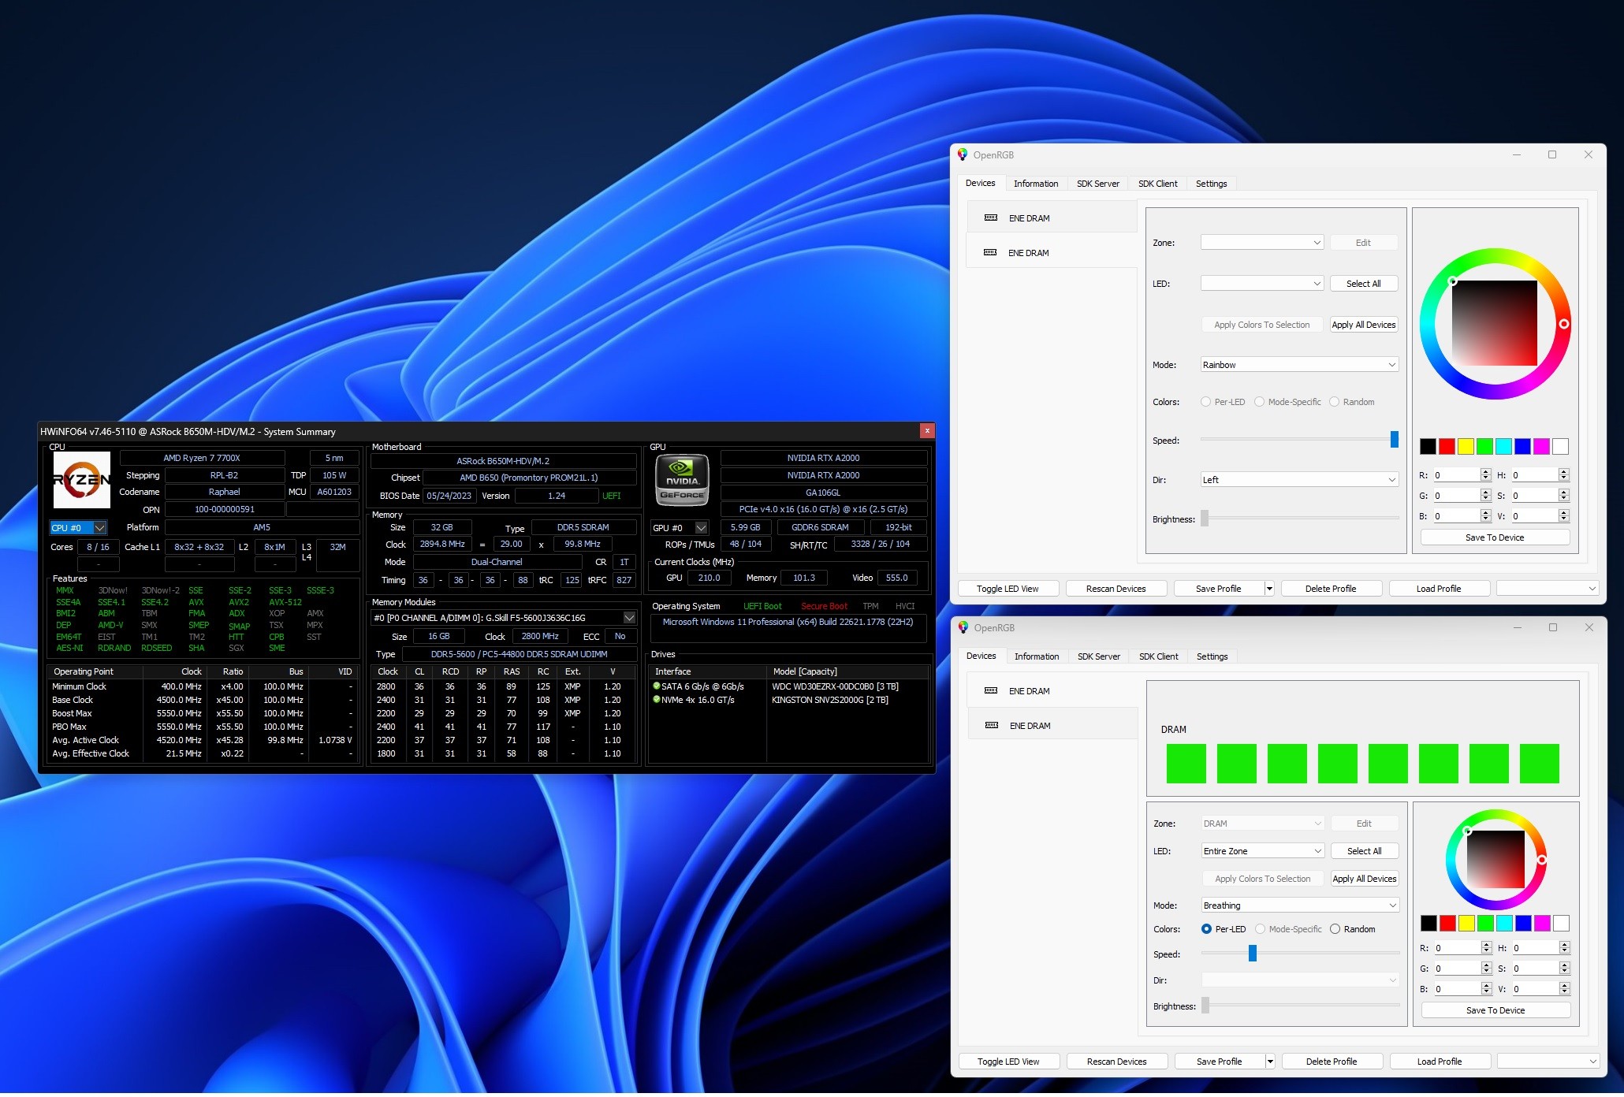Click the R value field in upper OpenRGB

tap(1456, 475)
